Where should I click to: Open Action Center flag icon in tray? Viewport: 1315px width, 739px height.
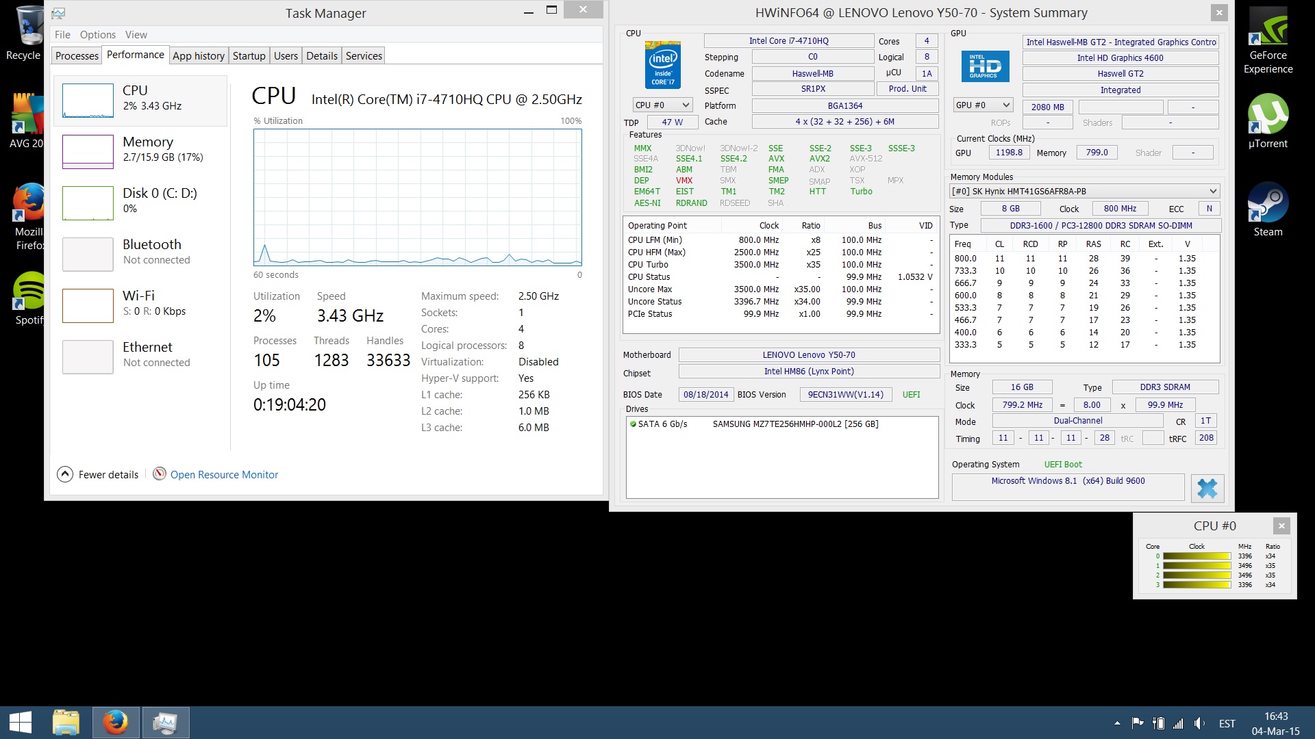click(1138, 723)
